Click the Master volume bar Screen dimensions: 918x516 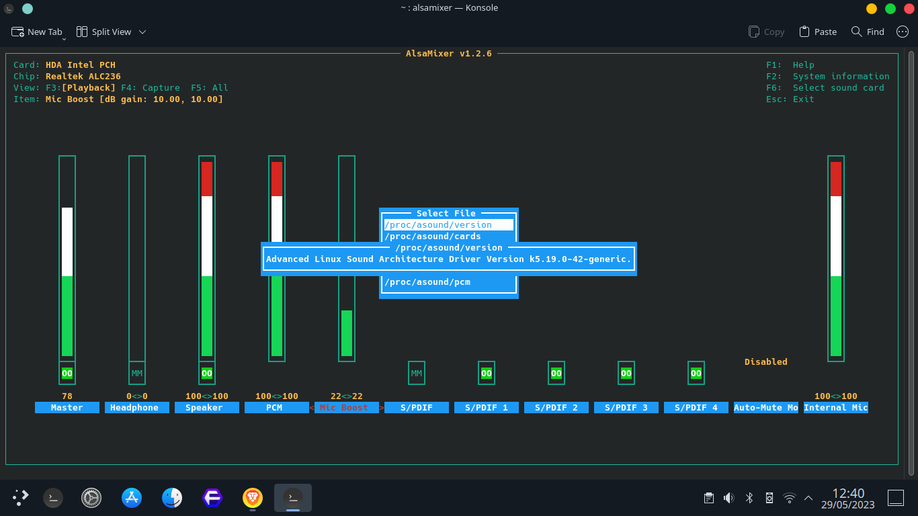click(x=67, y=259)
